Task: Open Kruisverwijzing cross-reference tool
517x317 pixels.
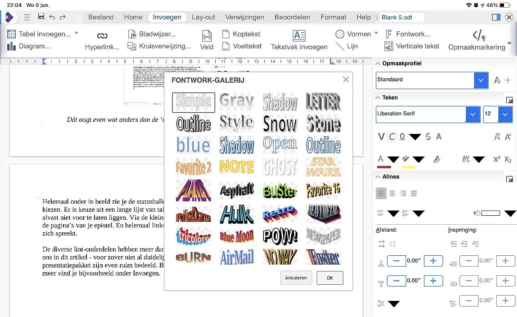Action: click(x=159, y=46)
